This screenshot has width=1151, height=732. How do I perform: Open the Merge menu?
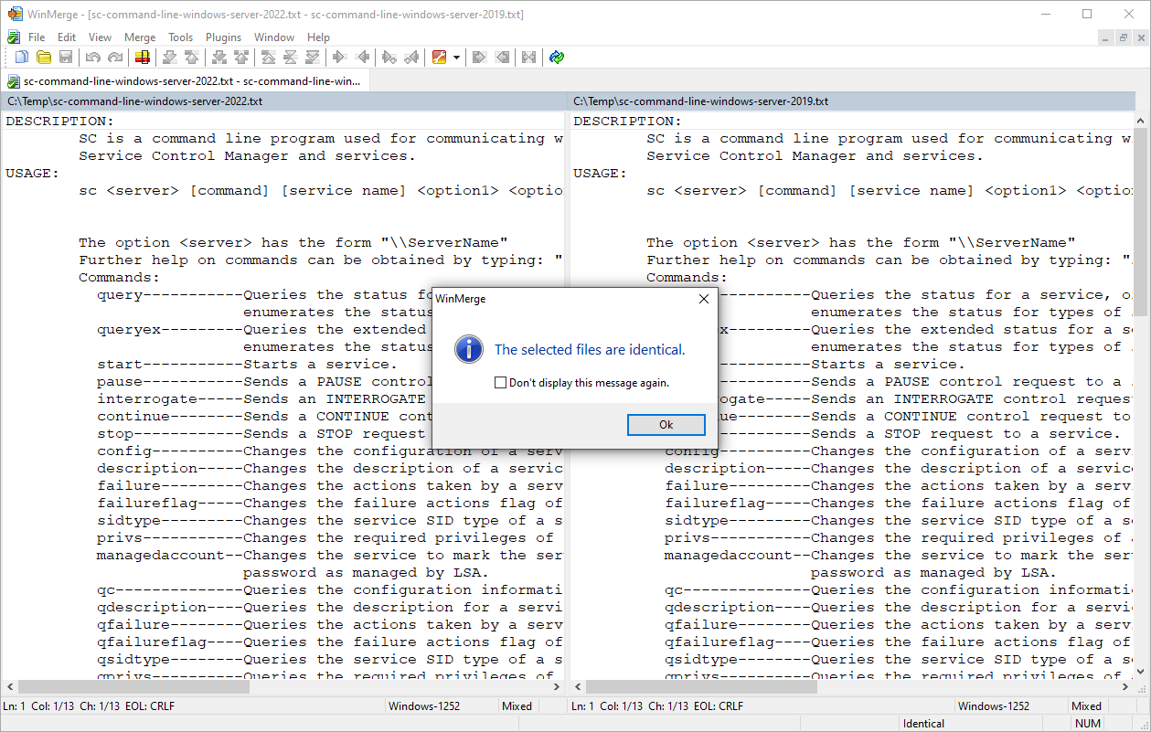pyautogui.click(x=140, y=37)
